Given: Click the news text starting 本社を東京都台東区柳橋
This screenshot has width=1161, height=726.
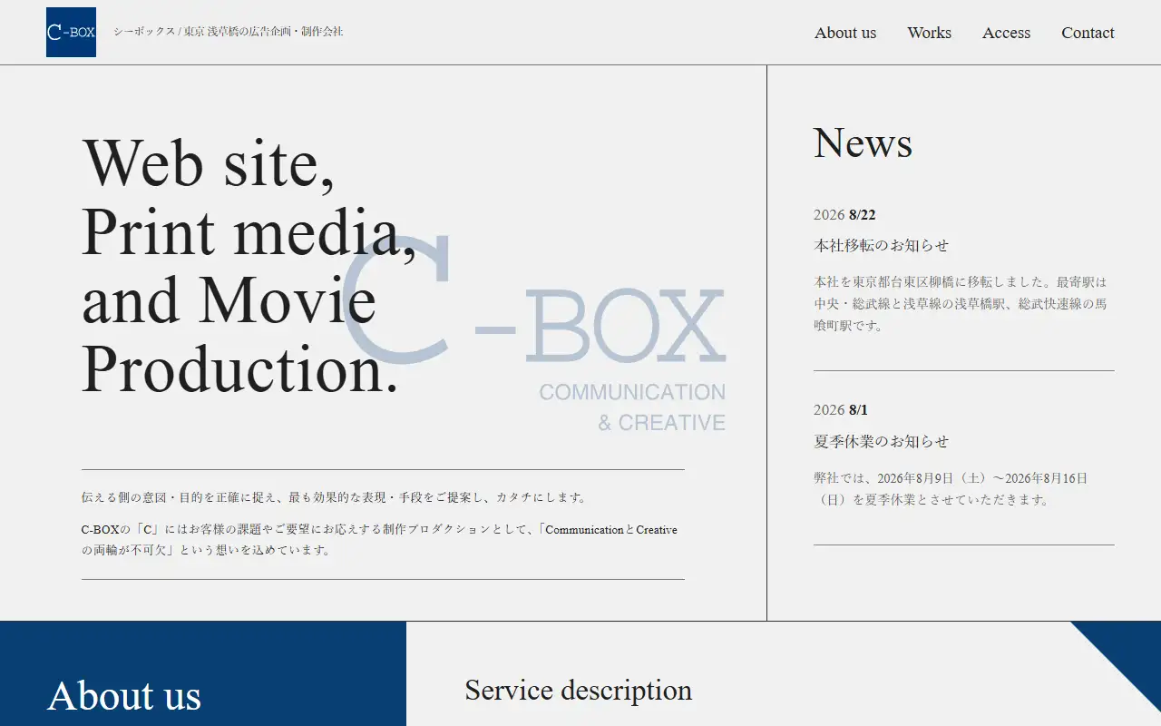Looking at the screenshot, I should click(x=961, y=304).
